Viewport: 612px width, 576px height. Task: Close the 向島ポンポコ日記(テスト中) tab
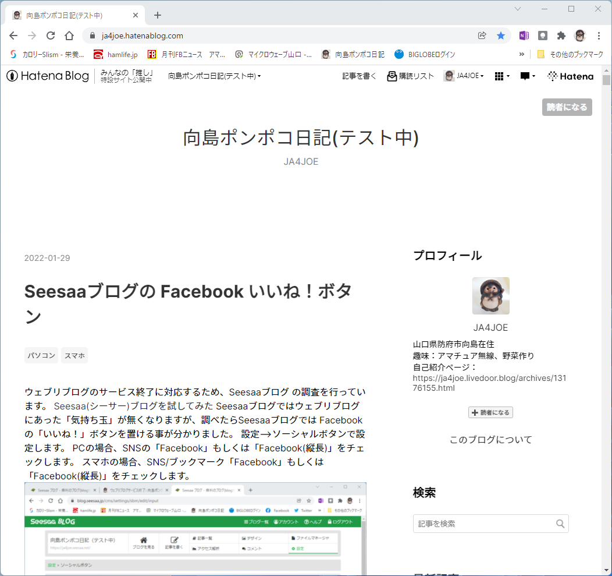pos(136,15)
